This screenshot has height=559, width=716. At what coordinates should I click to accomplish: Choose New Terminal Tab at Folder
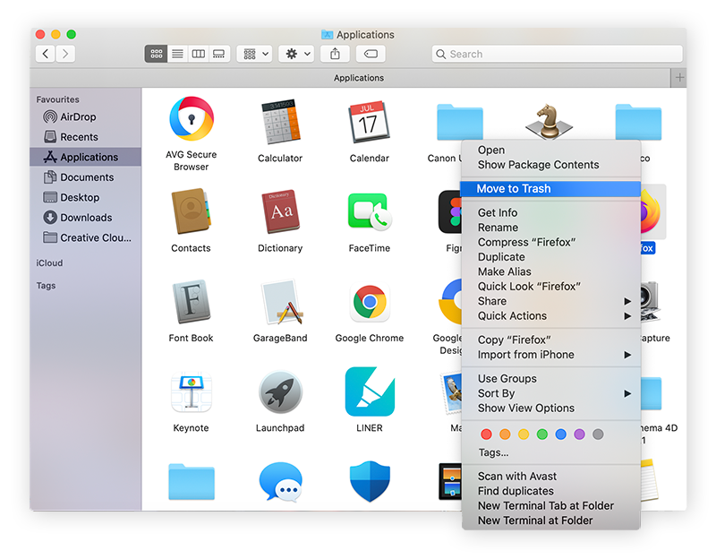tap(550, 505)
